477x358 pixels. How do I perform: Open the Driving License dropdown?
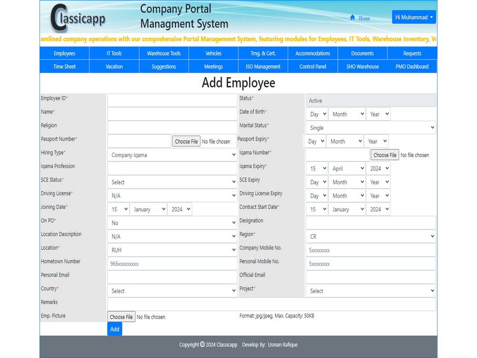pos(172,195)
